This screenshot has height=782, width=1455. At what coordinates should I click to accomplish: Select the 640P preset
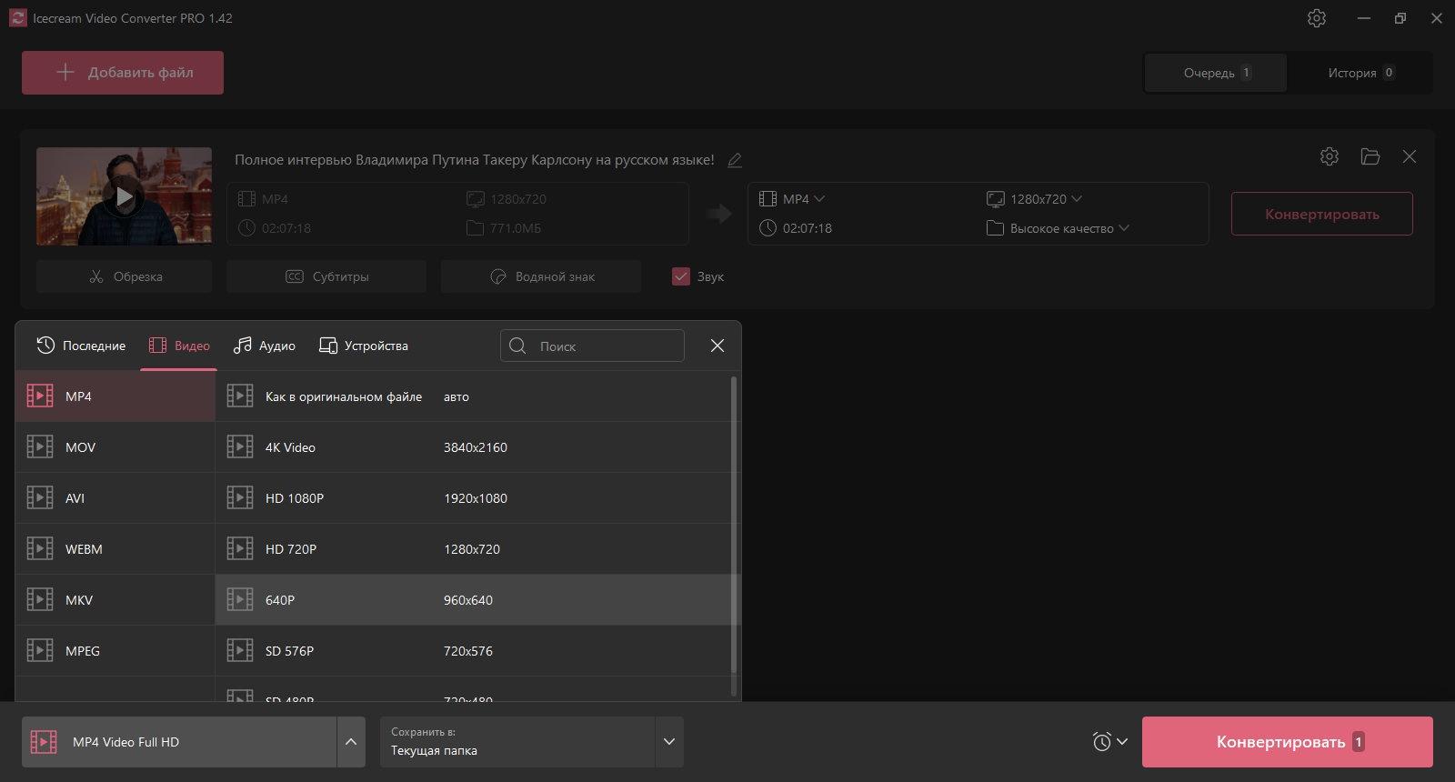pos(473,600)
